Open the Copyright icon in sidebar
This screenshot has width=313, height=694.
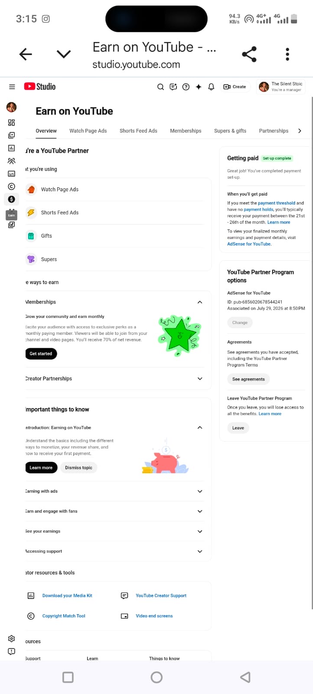click(x=12, y=187)
